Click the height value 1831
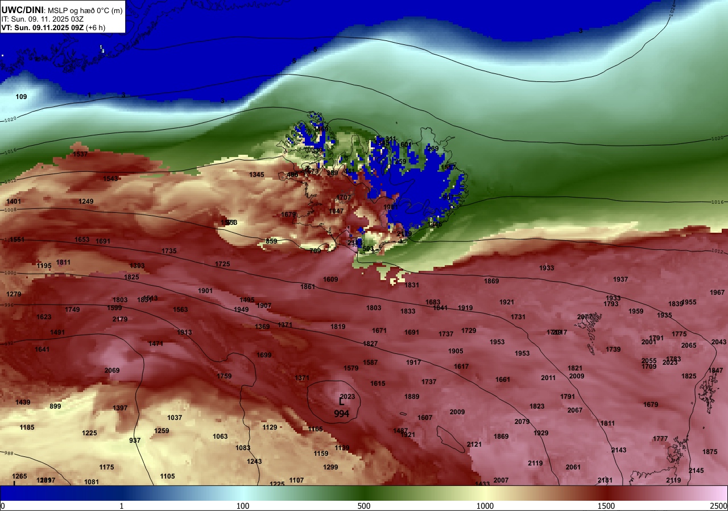 pos(412,285)
